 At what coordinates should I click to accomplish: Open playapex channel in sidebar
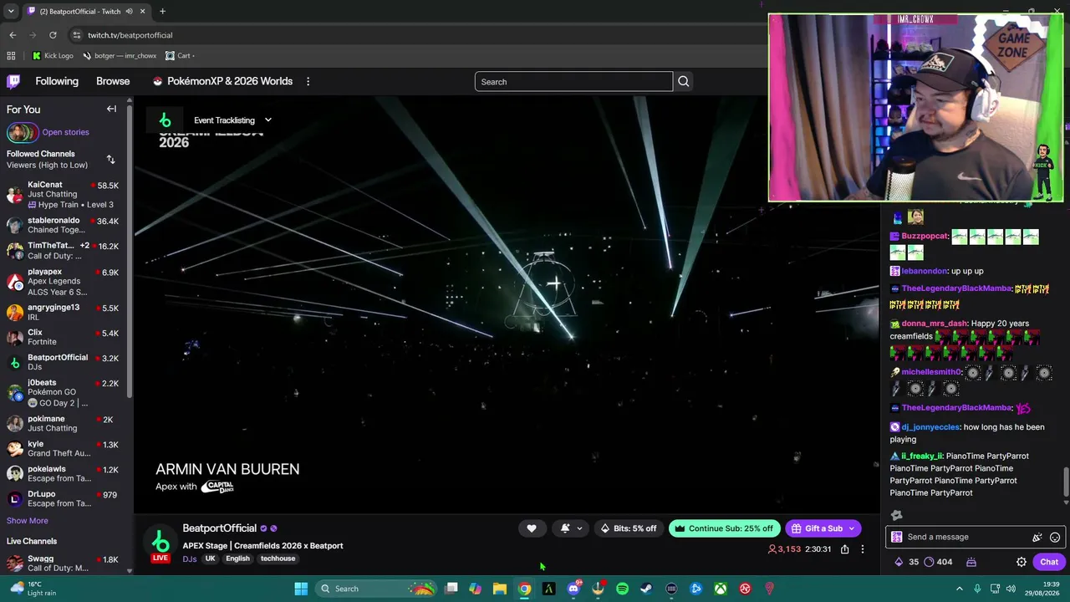click(x=63, y=282)
